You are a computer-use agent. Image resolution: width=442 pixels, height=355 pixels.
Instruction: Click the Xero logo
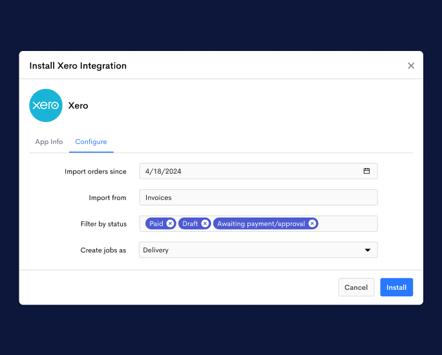coord(46,106)
